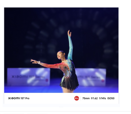
Task: Click the skater's raised hand
Action: [69, 33]
